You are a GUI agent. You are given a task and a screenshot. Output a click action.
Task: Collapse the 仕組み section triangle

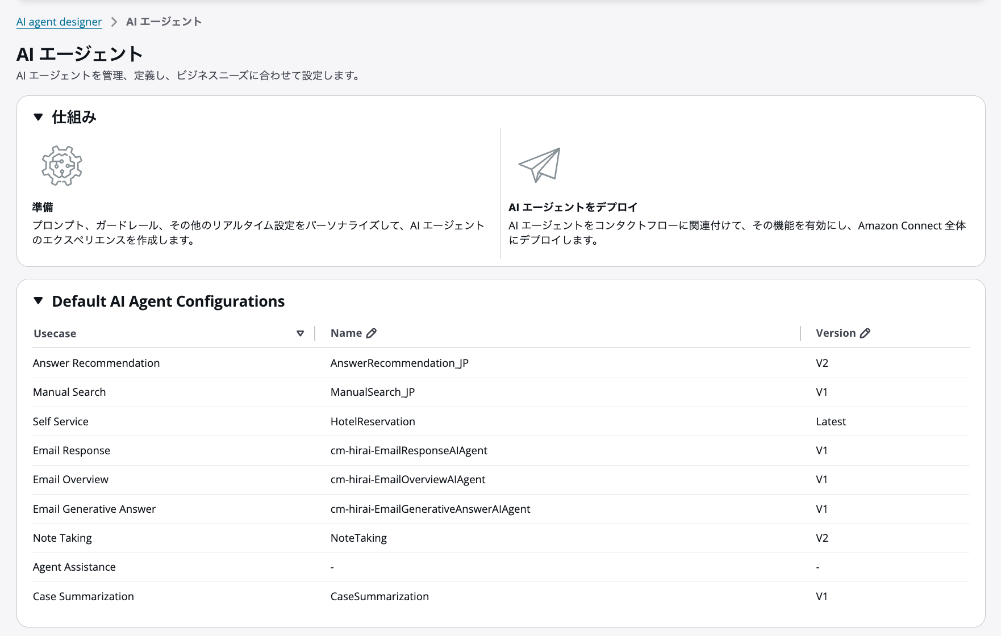tap(38, 117)
